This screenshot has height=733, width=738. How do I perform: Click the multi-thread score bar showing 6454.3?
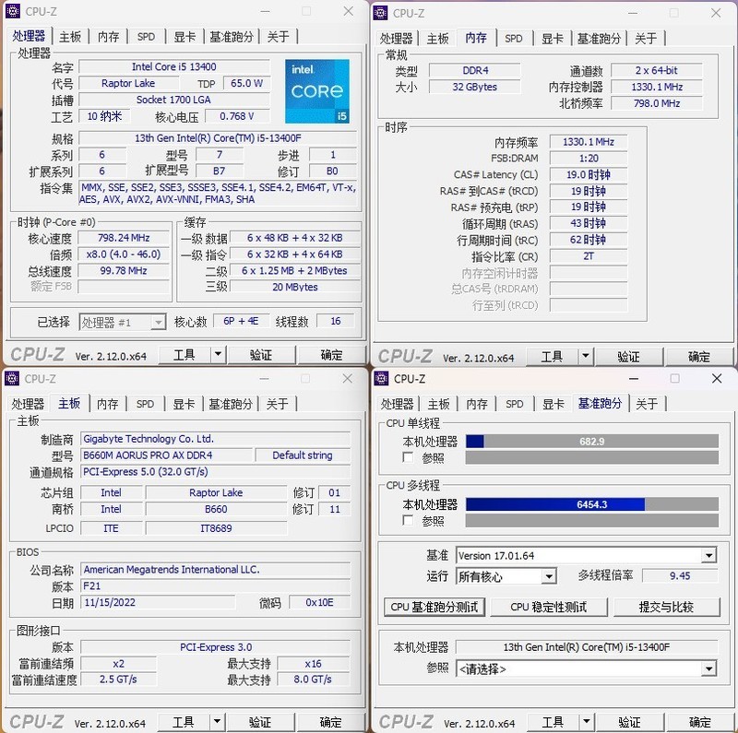pyautogui.click(x=592, y=504)
